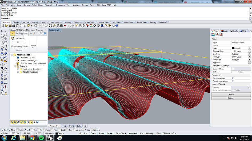Open the Print Width dropdown
This screenshot has height=141, width=252.
point(249,60)
